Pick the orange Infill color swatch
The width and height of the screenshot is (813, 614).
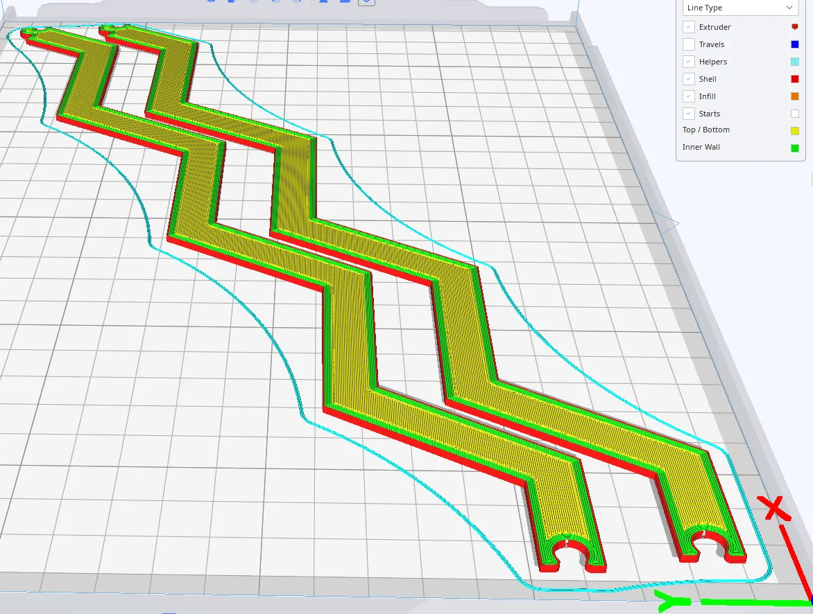coord(795,96)
